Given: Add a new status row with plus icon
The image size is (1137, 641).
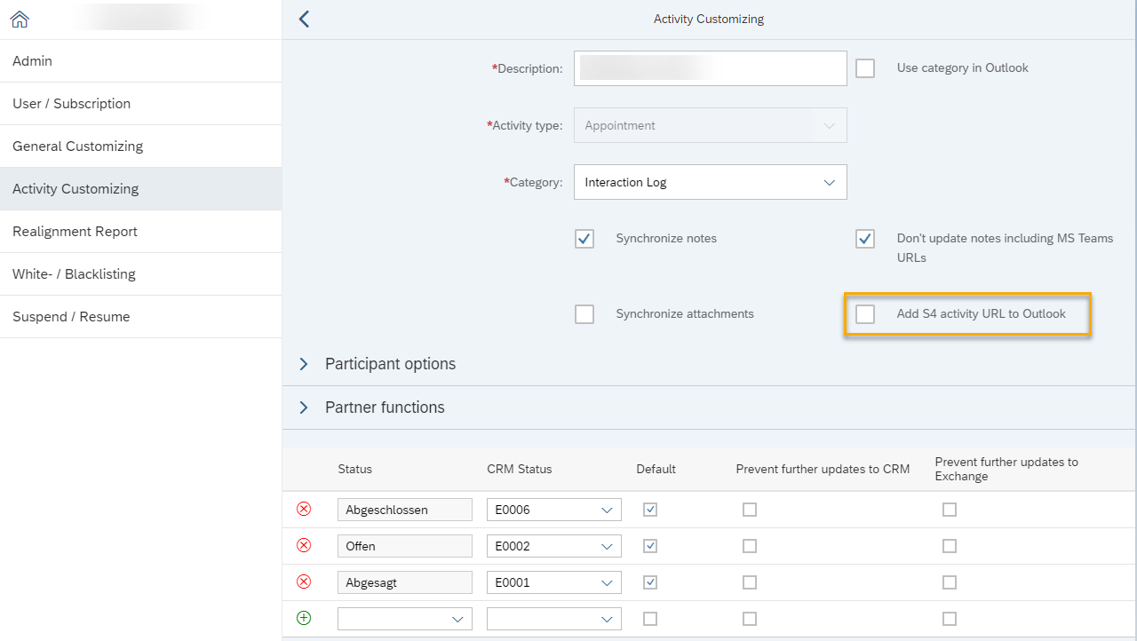Looking at the screenshot, I should click(x=304, y=618).
